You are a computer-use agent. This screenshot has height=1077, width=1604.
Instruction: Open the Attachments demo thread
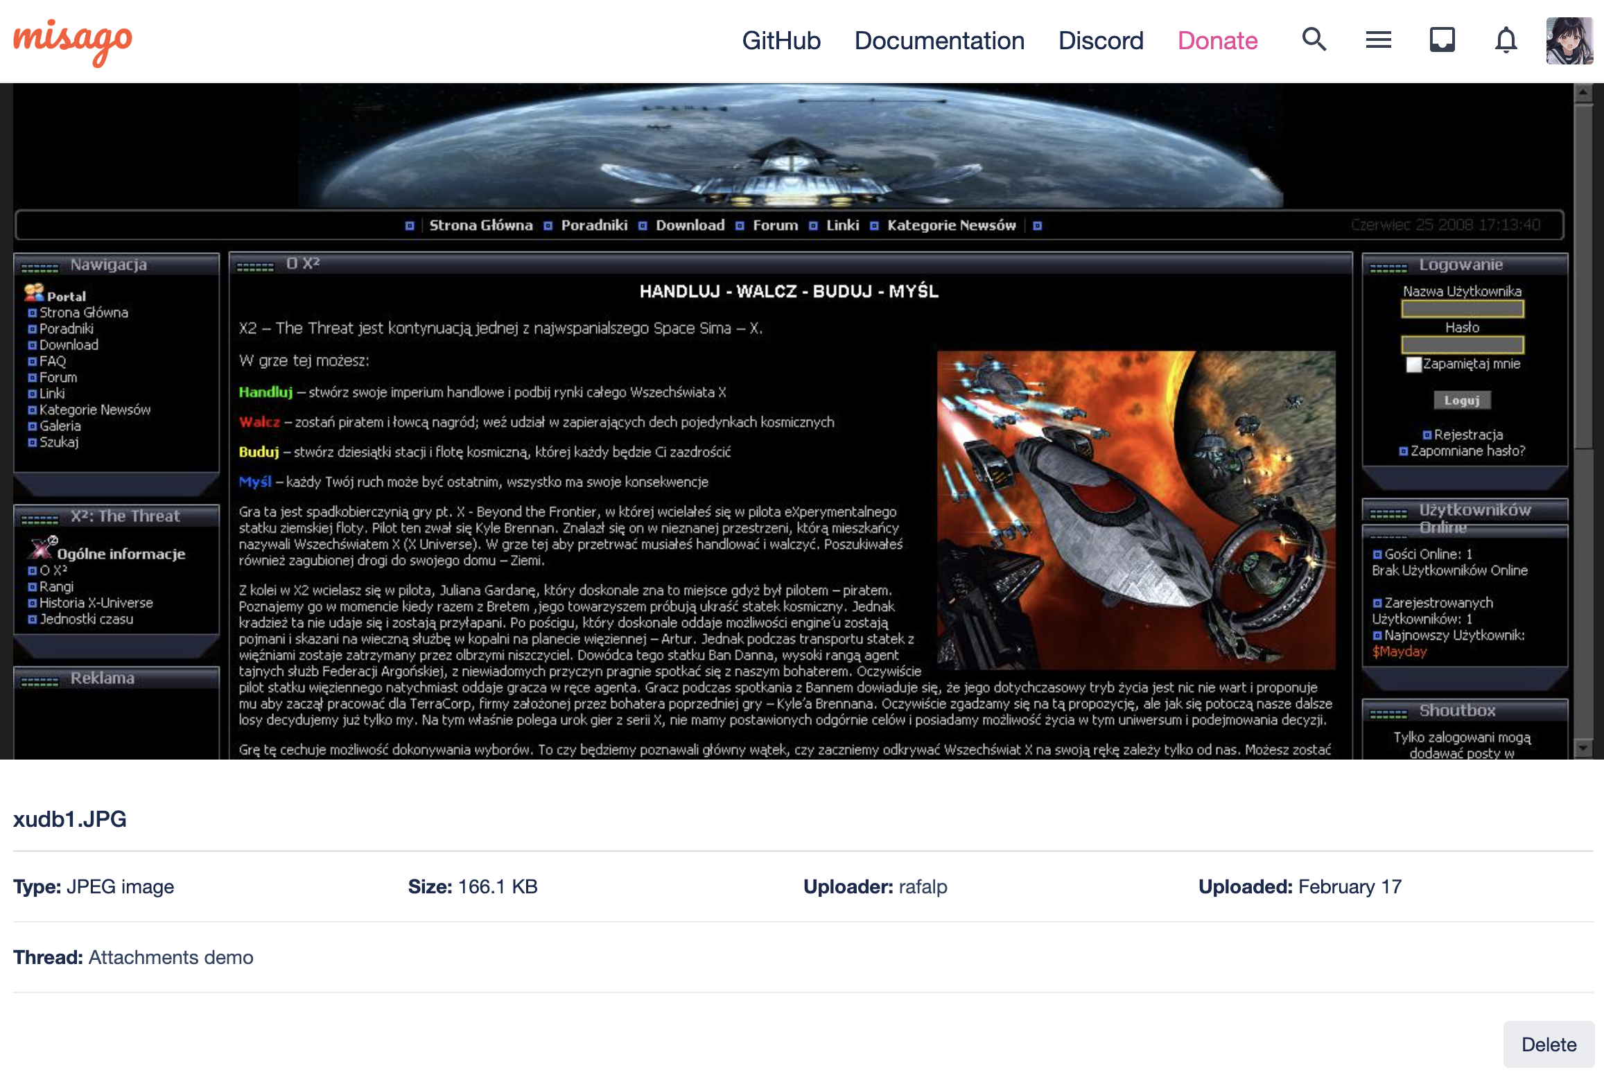(x=171, y=957)
